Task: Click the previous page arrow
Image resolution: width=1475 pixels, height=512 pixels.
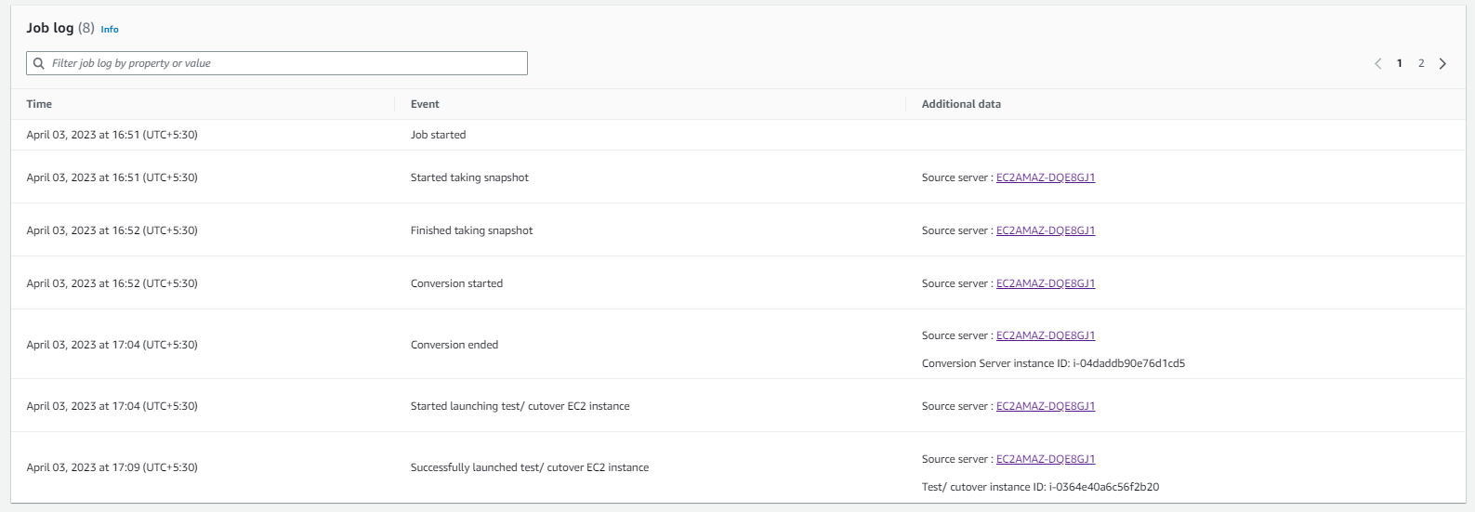Action: pos(1377,63)
